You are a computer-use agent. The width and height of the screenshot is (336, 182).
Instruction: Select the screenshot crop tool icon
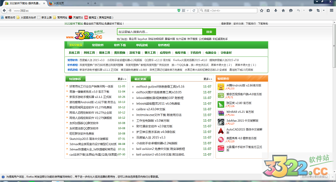(318, 10)
